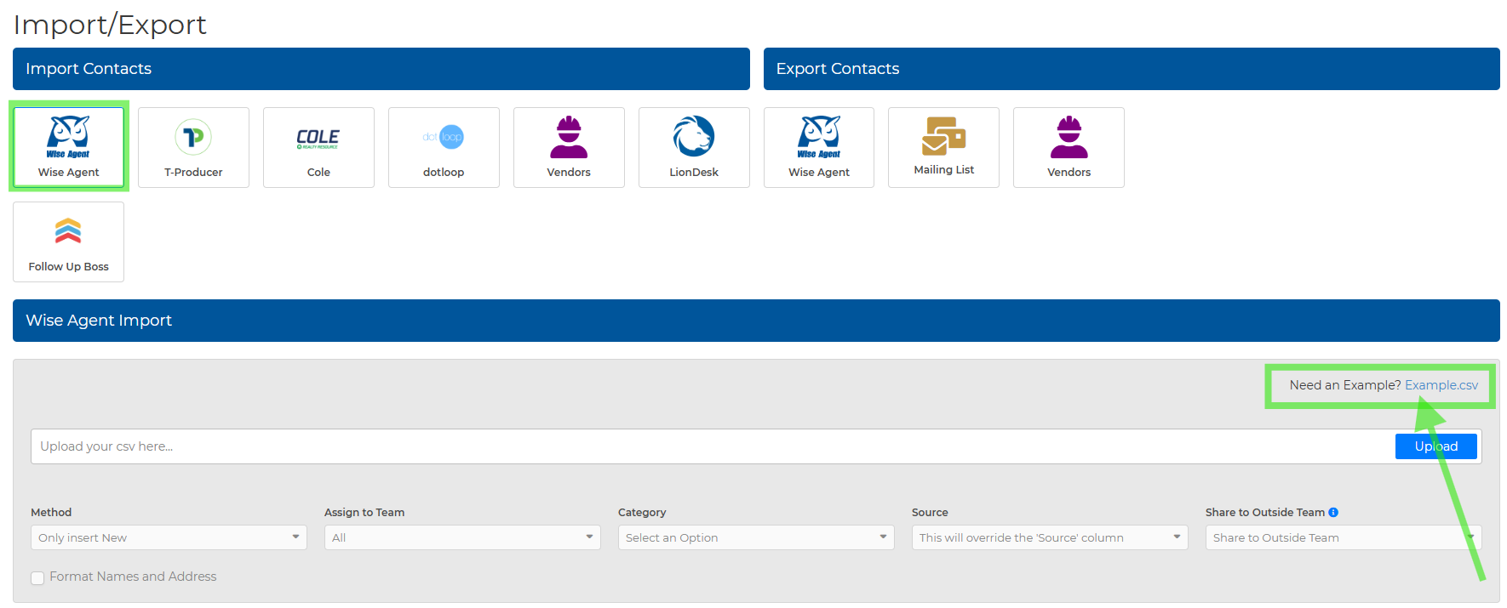
Task: Click the Category field label
Action: coord(642,512)
